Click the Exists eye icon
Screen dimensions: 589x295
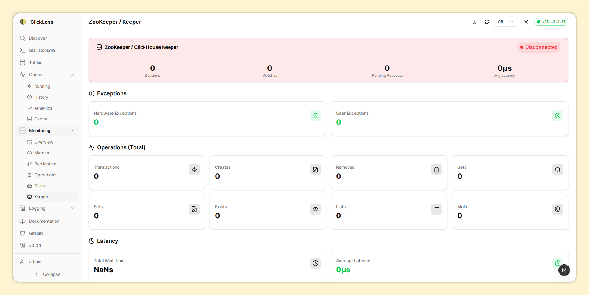315,209
